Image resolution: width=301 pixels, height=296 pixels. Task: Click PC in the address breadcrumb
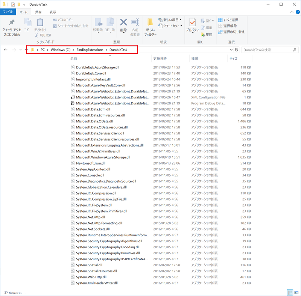coord(43,50)
